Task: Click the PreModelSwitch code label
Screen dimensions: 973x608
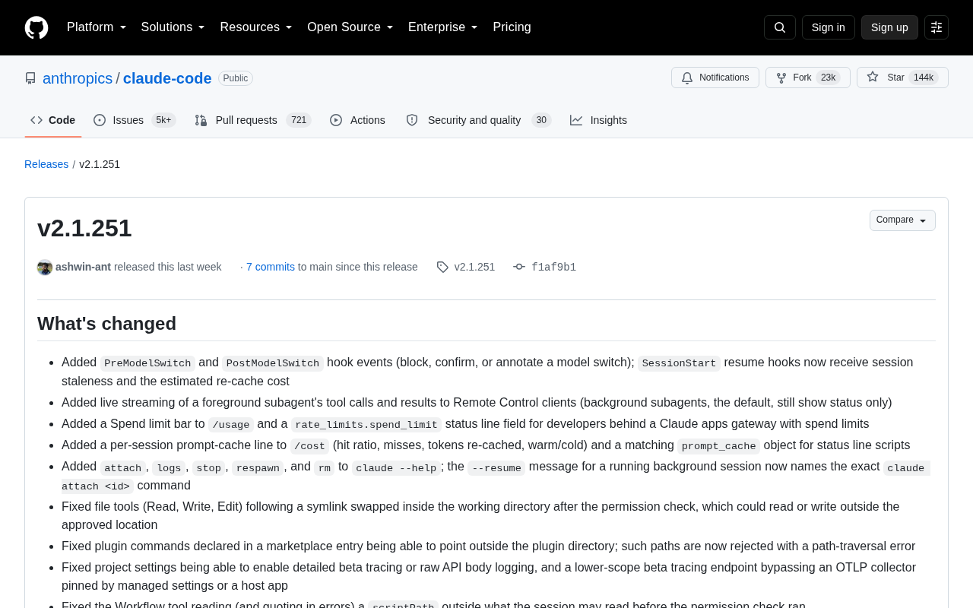Action: pos(147,363)
